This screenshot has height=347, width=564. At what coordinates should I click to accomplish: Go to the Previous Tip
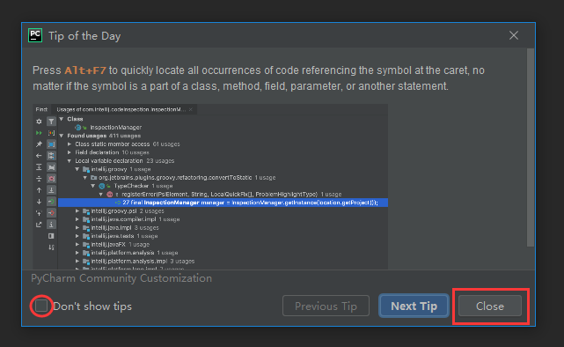pos(326,306)
